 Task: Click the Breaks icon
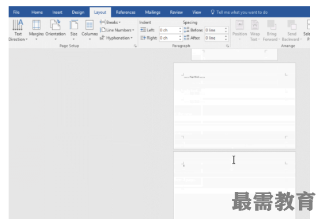pyautogui.click(x=103, y=22)
